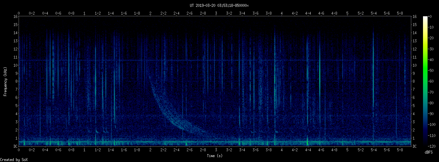Click the "dBFS" label under the color scale
439x162 pixels.
click(429, 152)
